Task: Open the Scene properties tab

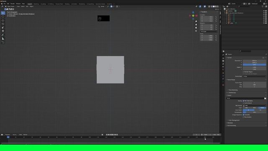Action: tap(223, 67)
